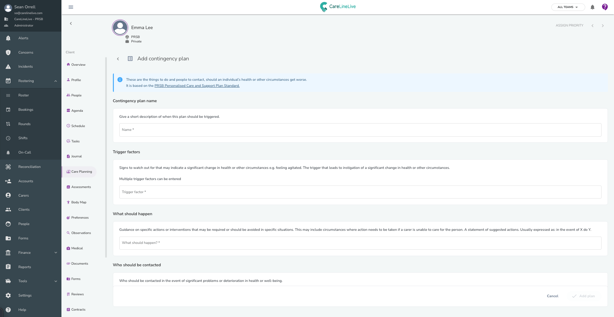Image resolution: width=614 pixels, height=317 pixels.
Task: Expand the Tools menu section
Action: 56,281
